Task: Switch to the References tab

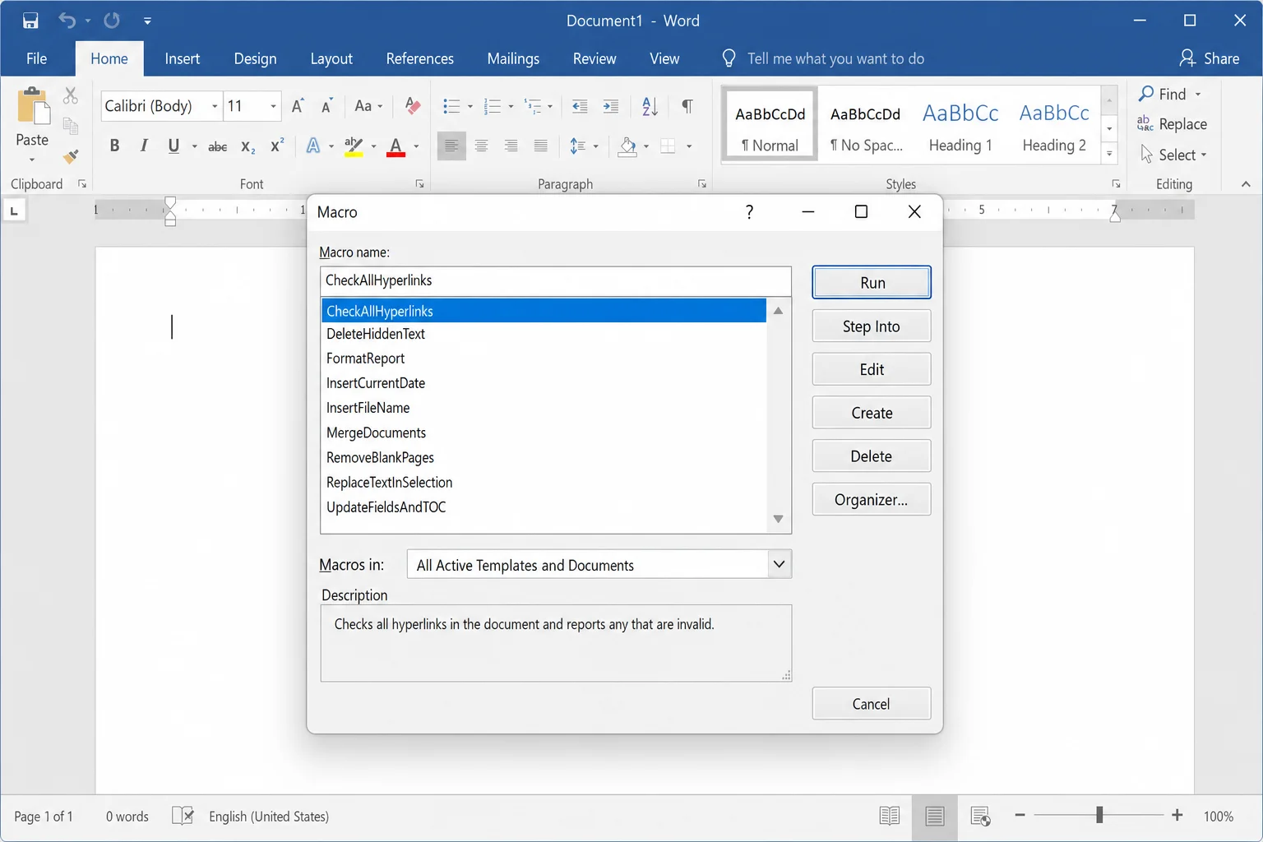Action: pyautogui.click(x=419, y=58)
